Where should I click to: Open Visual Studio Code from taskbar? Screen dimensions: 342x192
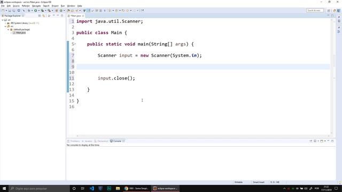click(x=92, y=188)
